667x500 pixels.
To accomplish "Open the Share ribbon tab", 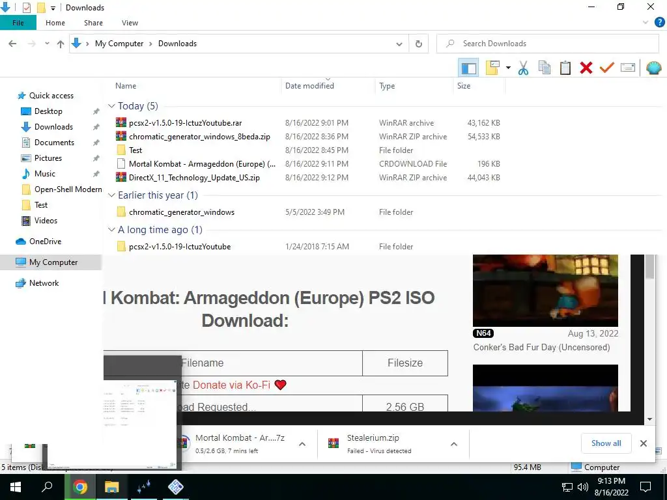I will click(x=93, y=23).
